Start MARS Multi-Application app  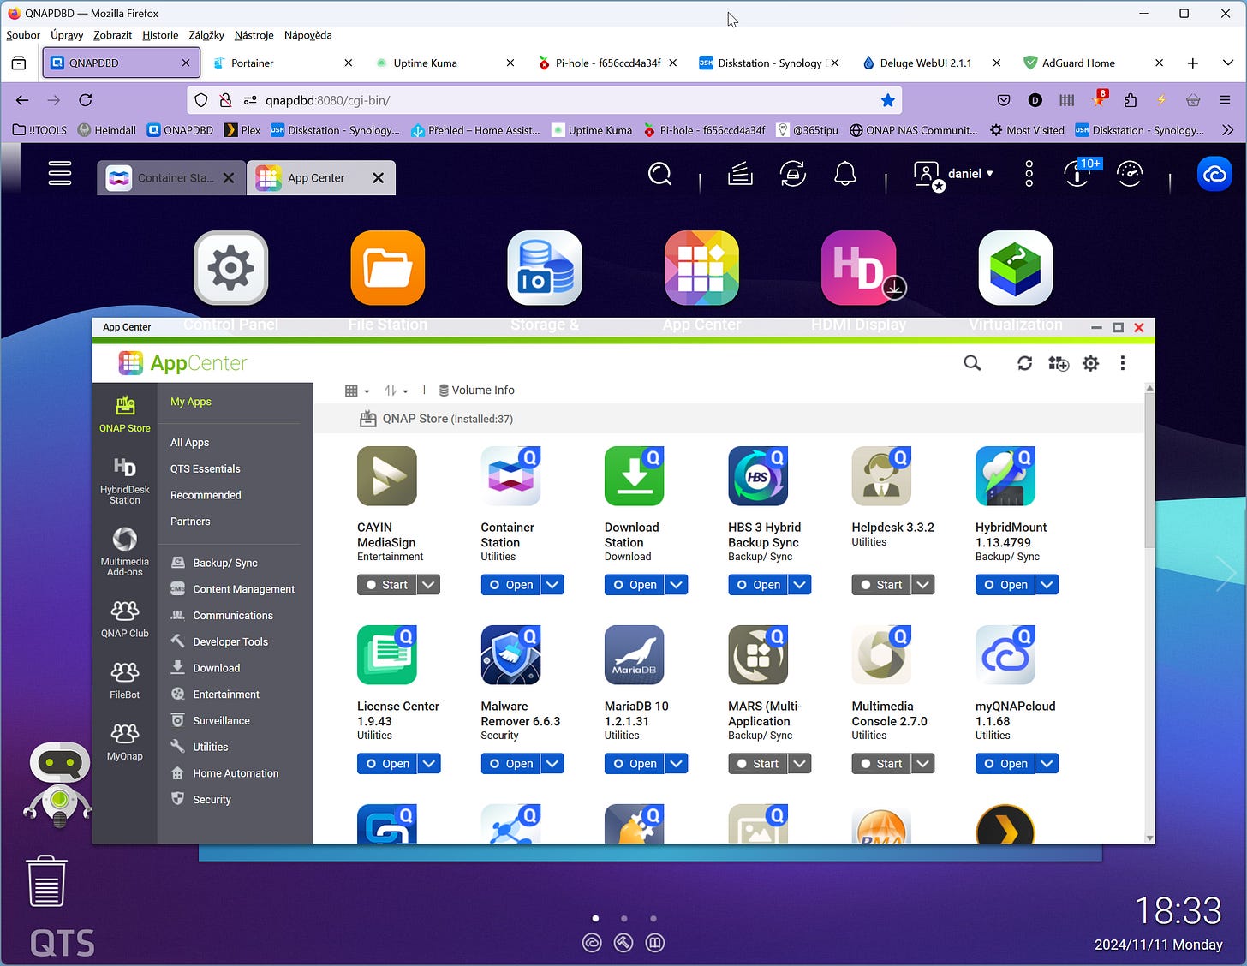[758, 764]
